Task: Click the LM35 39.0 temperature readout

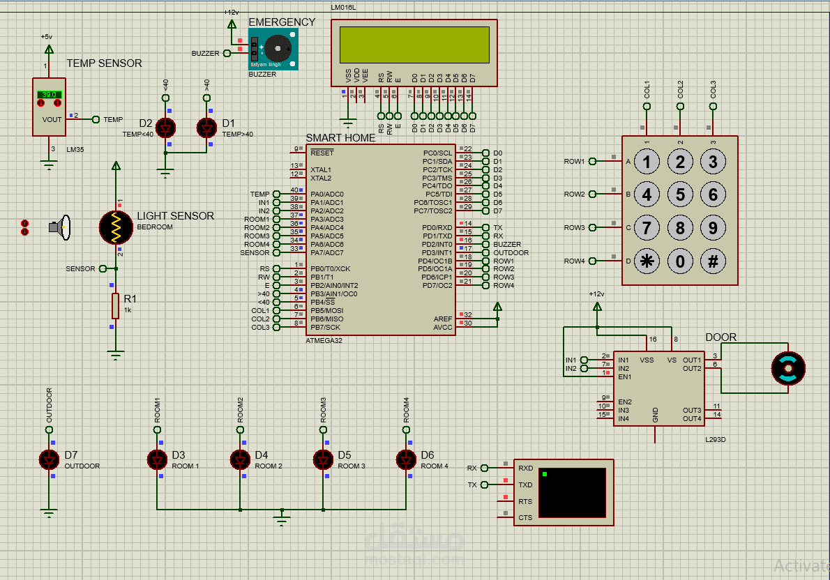Action: tap(50, 95)
